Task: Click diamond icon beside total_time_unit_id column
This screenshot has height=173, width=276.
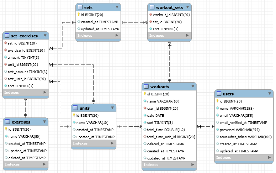Action: pos(145,137)
